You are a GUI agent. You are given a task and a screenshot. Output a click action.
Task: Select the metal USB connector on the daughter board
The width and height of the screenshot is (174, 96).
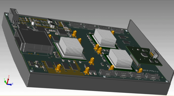click(154, 54)
